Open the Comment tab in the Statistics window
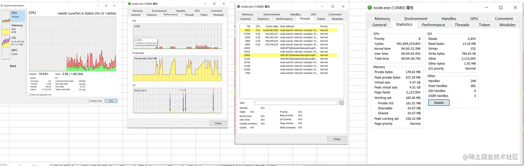This screenshot has width=524, height=166. 504,19
